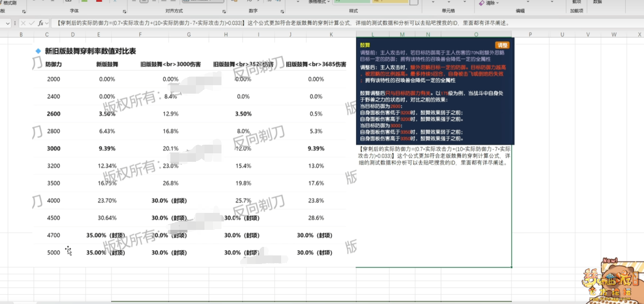Expand the cell styles gallery
The width and height of the screenshot is (644, 304).
coord(414,3)
